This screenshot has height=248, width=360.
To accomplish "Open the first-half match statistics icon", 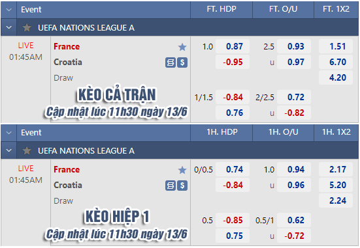I will (171, 186).
